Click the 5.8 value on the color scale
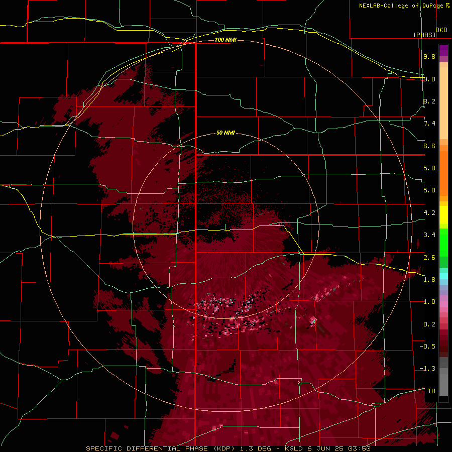The width and height of the screenshot is (452, 452). [x=429, y=168]
